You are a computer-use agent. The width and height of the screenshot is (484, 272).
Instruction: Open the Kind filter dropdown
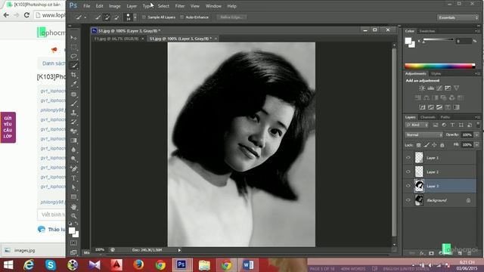[x=417, y=125]
